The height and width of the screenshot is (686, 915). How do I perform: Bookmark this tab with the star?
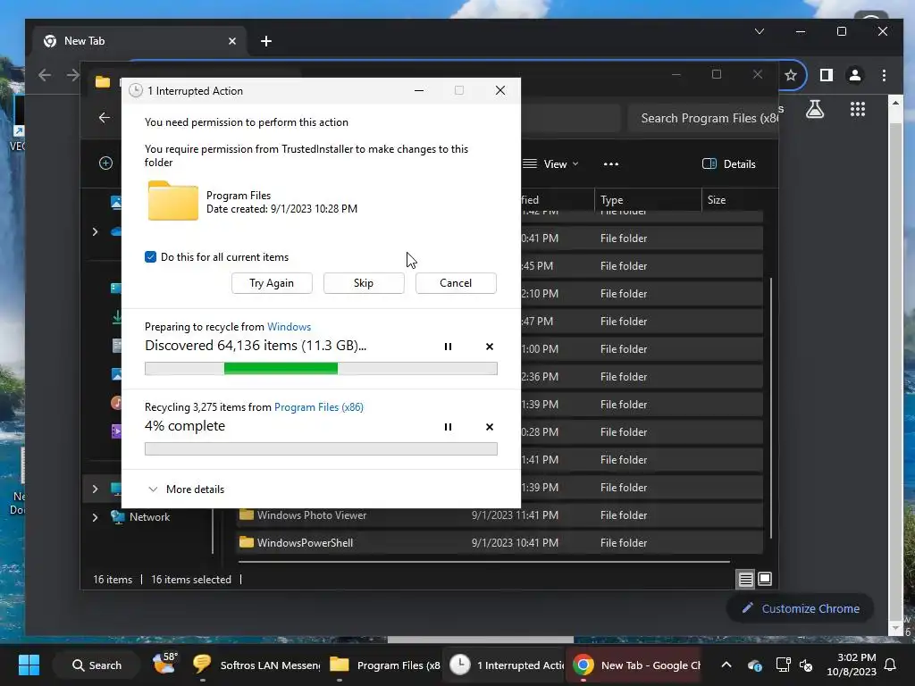791,75
